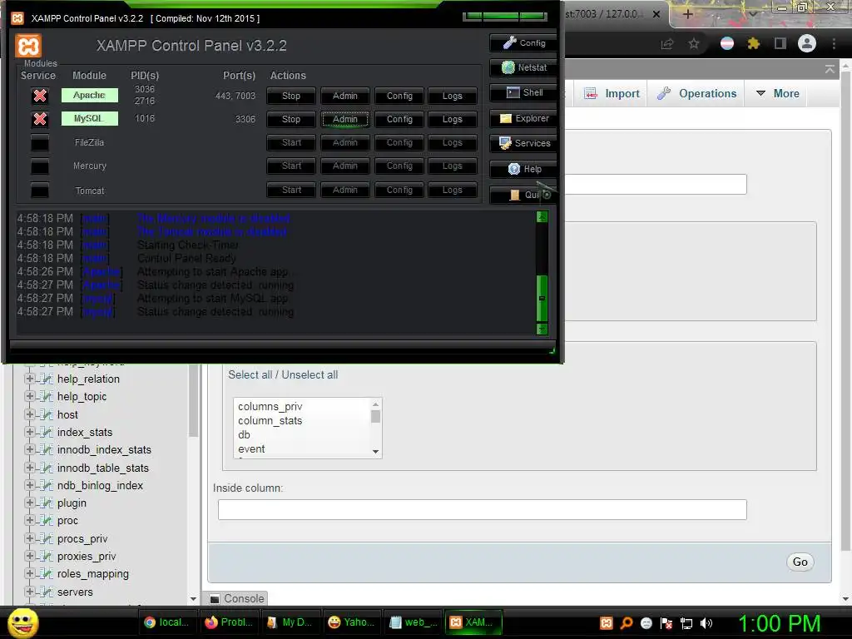View MySQL Logs
This screenshot has width=852, height=639.
[x=452, y=119]
